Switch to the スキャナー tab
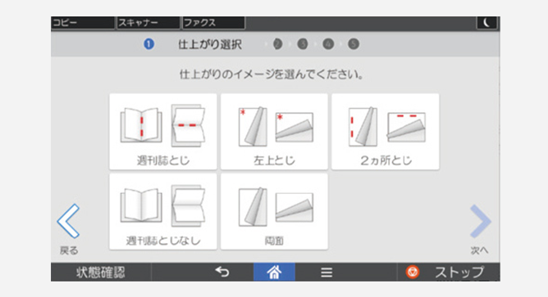Image resolution: width=548 pixels, height=297 pixels. [x=148, y=23]
